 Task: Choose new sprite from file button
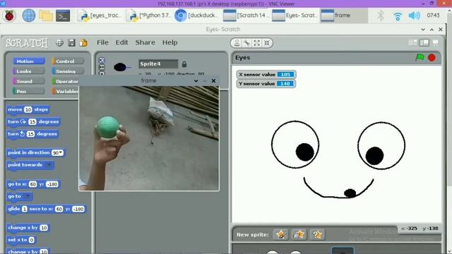click(x=299, y=234)
